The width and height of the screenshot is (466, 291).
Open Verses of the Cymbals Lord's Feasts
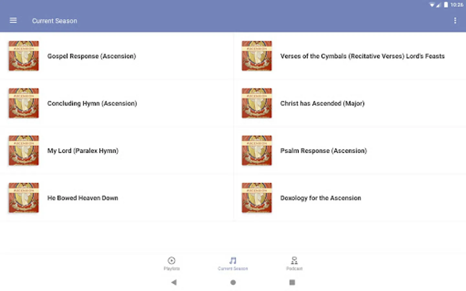click(x=350, y=56)
